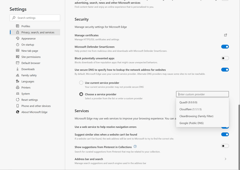The image size is (240, 170).
Task: Click the Printers icon in sidebar
Action: (18, 87)
